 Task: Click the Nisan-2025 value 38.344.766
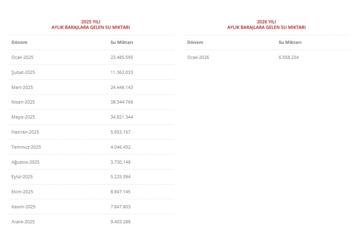coord(122,102)
